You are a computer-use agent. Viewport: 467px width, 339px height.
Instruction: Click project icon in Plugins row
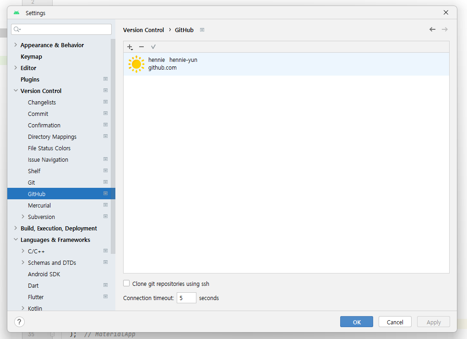point(105,79)
